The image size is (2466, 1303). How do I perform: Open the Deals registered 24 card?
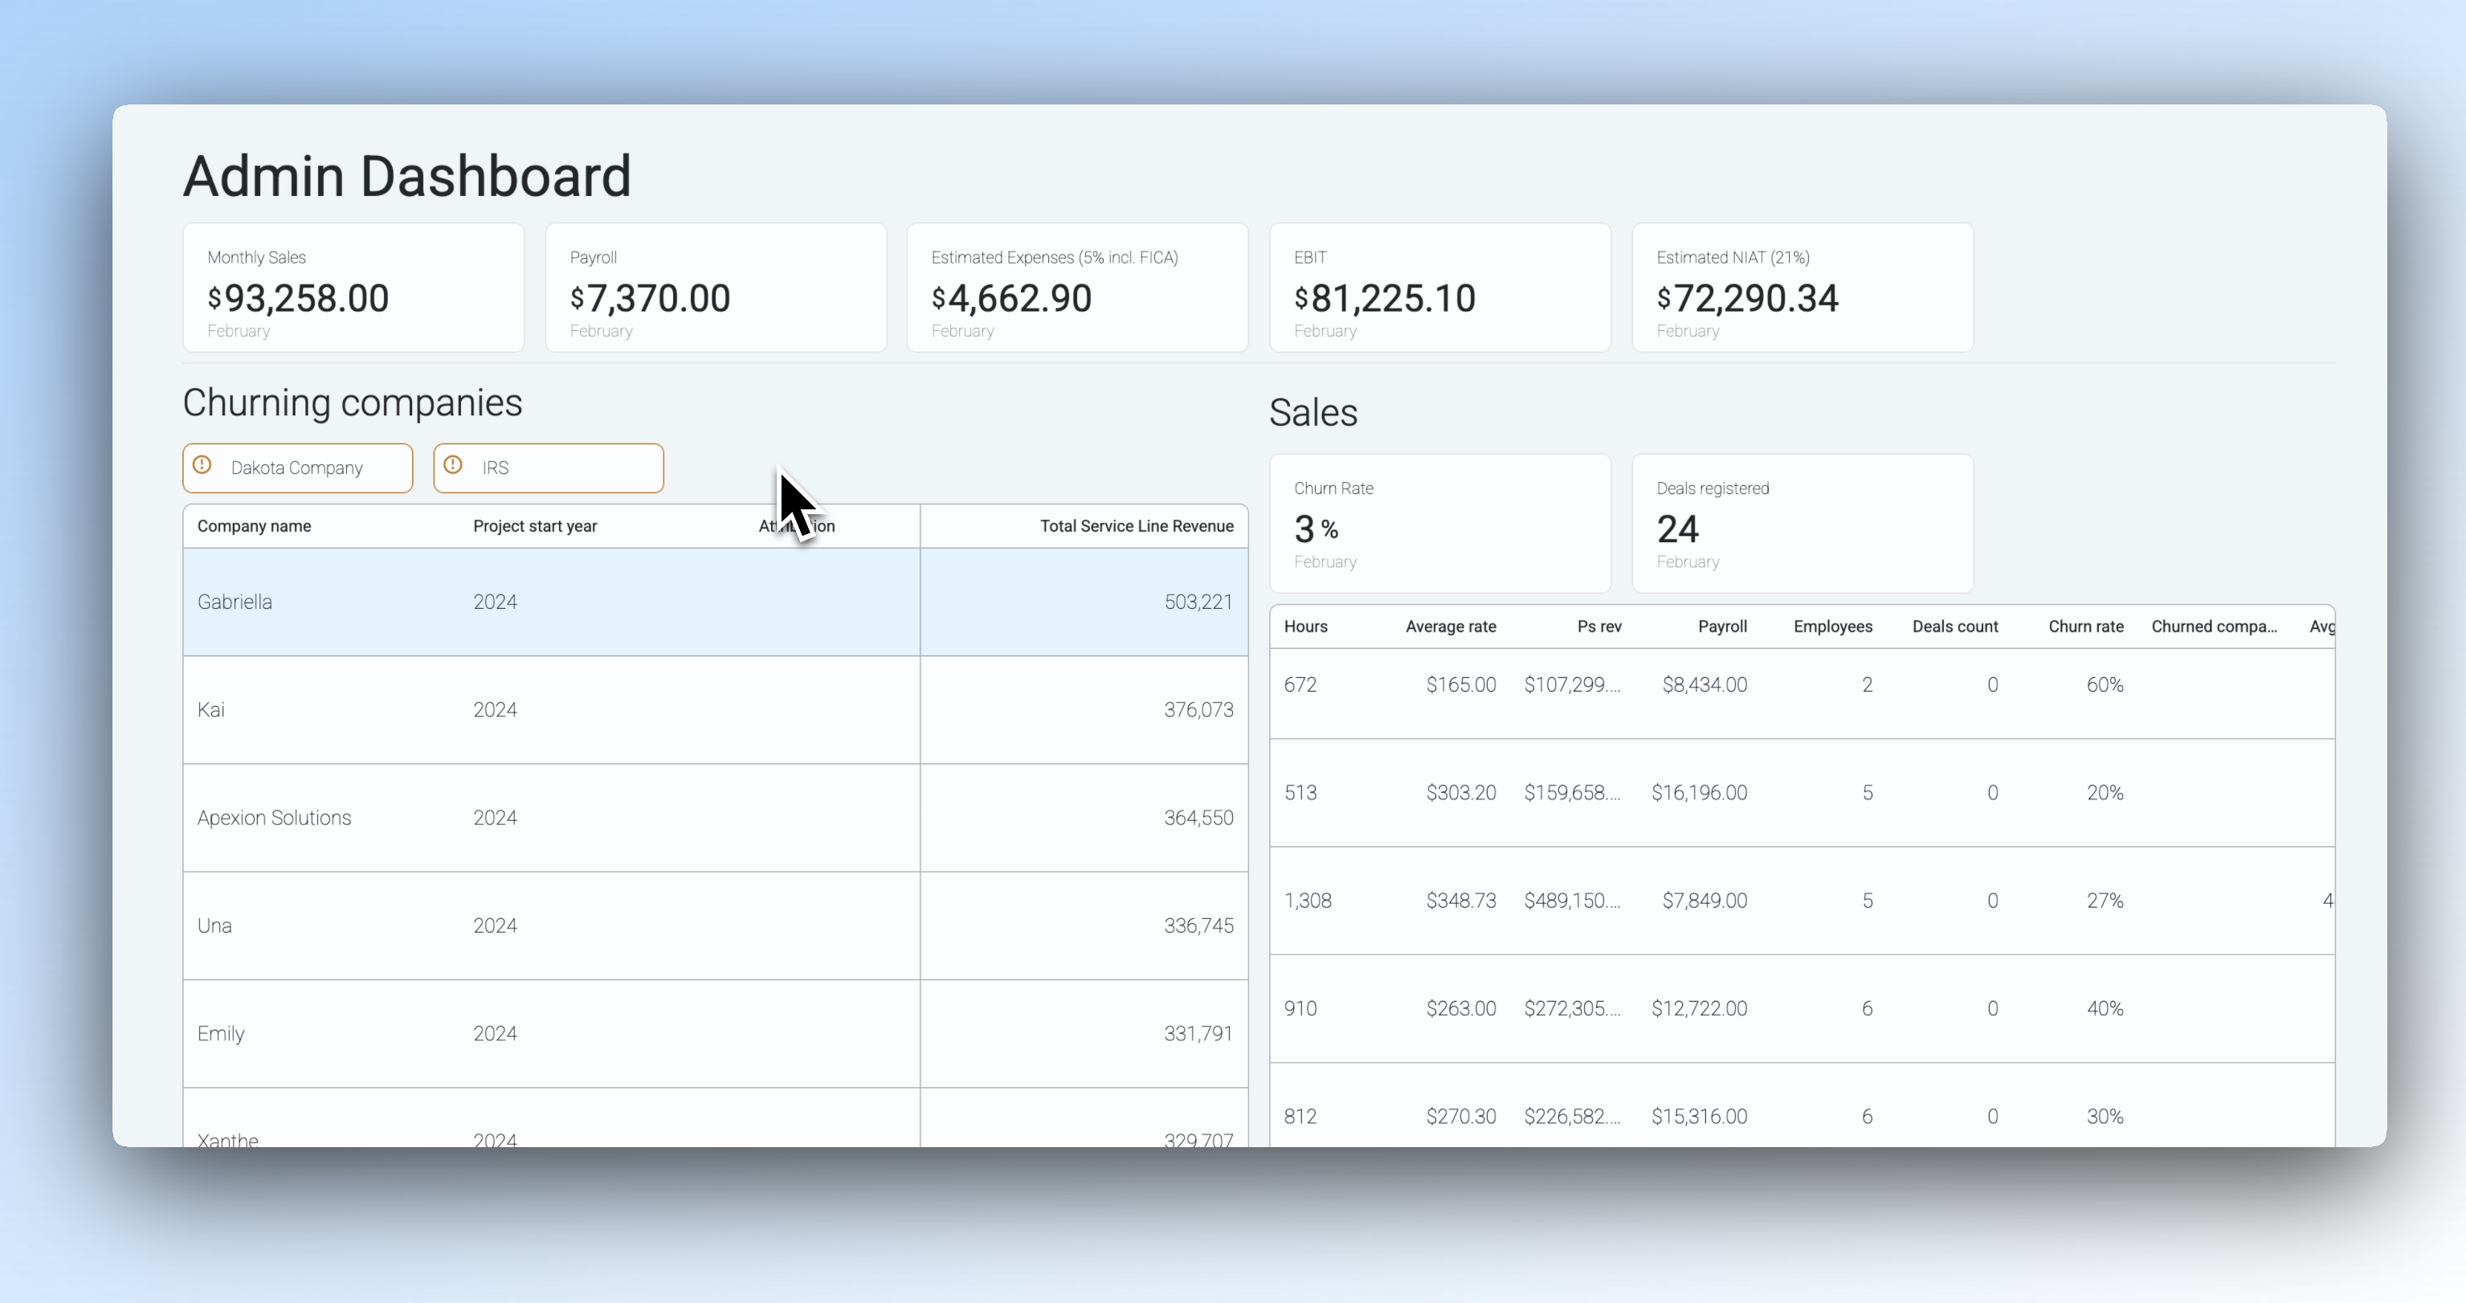coord(1803,524)
